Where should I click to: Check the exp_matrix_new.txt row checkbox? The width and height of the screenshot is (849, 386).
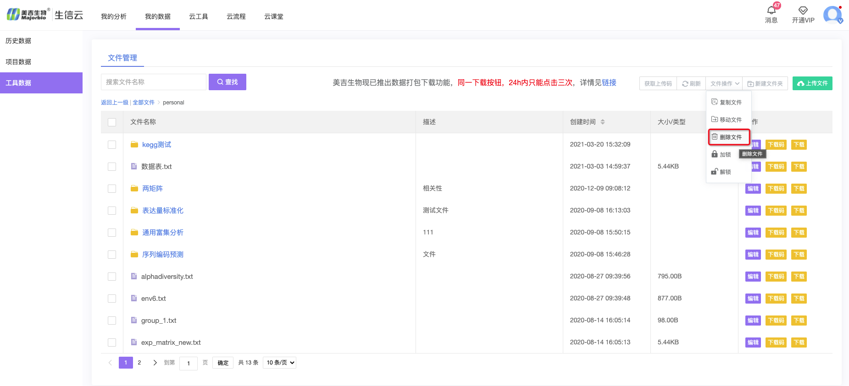[x=112, y=343]
